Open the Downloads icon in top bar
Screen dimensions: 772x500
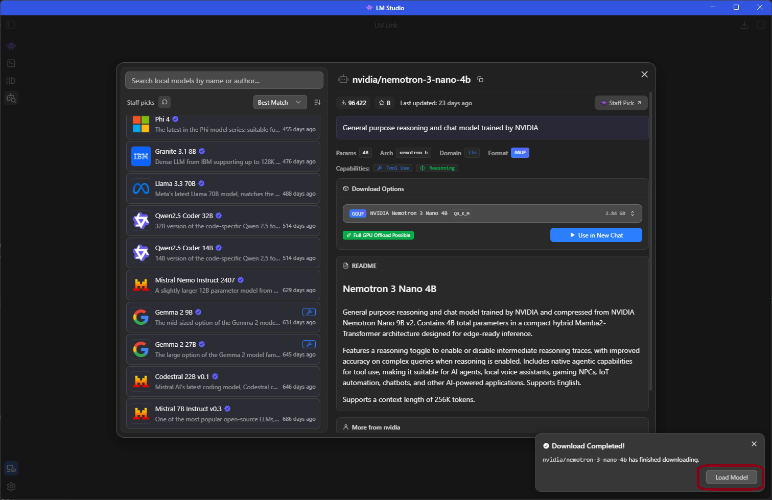pyautogui.click(x=744, y=25)
